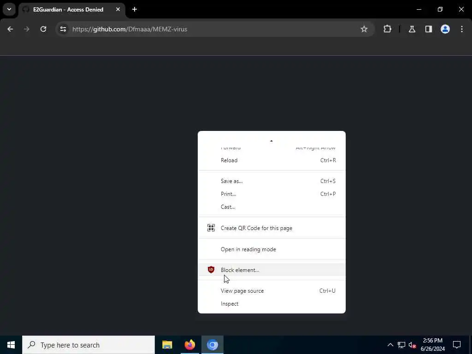The image size is (472, 354).
Task: Open a new tab with plus button
Action: click(x=135, y=9)
